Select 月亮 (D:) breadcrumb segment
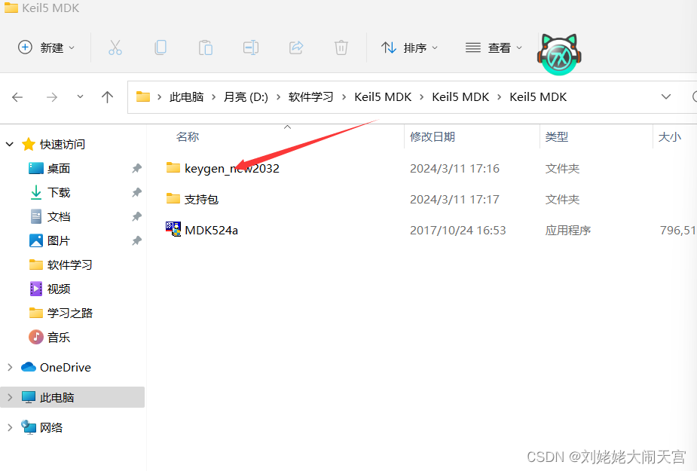697x471 pixels. click(246, 97)
